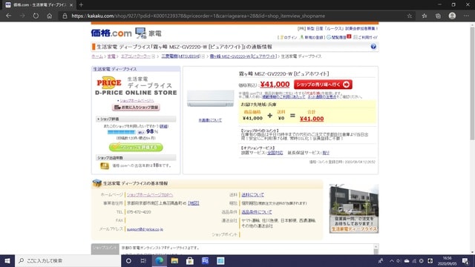Open the favorites list icon
The image size is (475, 267).
425,16
